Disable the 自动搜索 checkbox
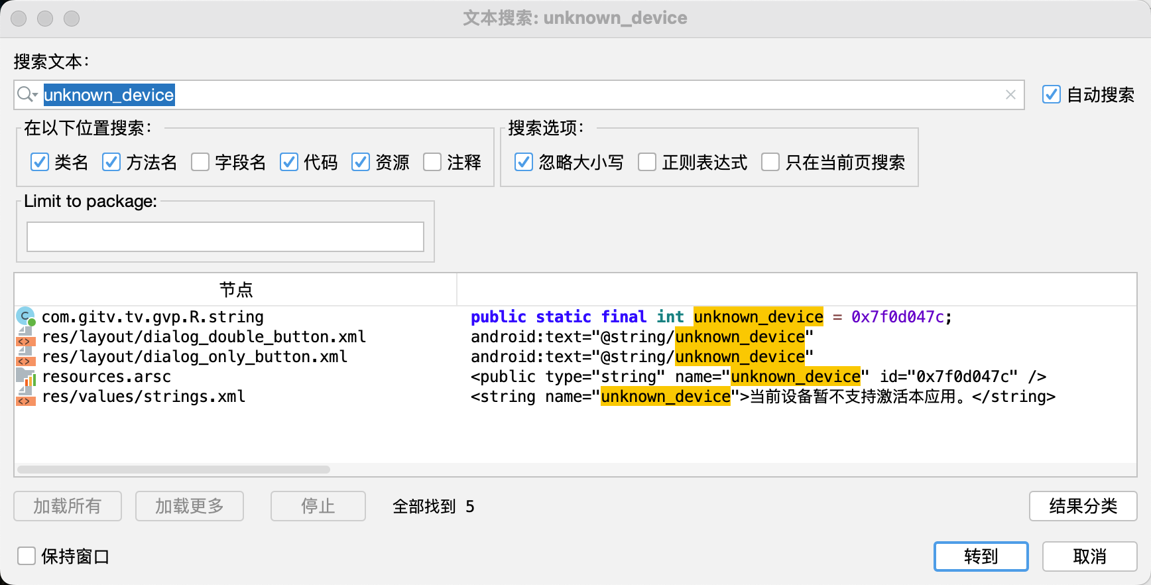 [1051, 95]
